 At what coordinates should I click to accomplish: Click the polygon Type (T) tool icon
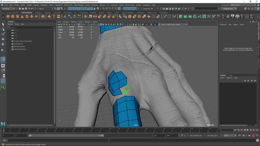point(54,16)
